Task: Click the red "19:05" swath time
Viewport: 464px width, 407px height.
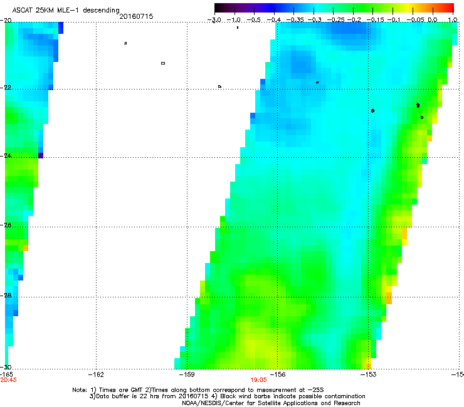Action: pos(258,380)
